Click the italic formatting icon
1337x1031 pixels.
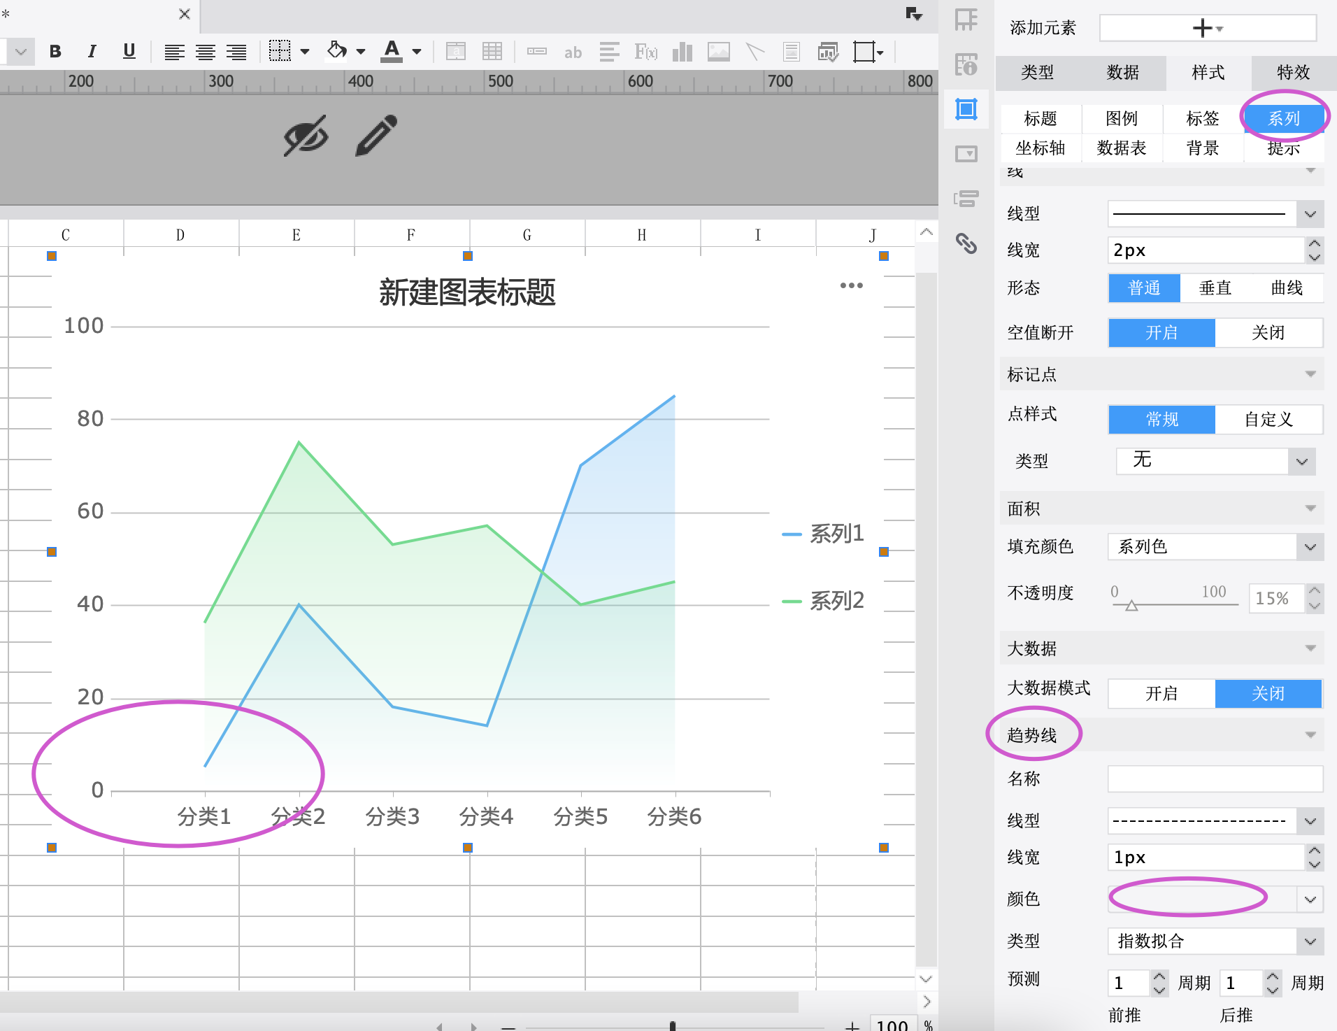92,51
